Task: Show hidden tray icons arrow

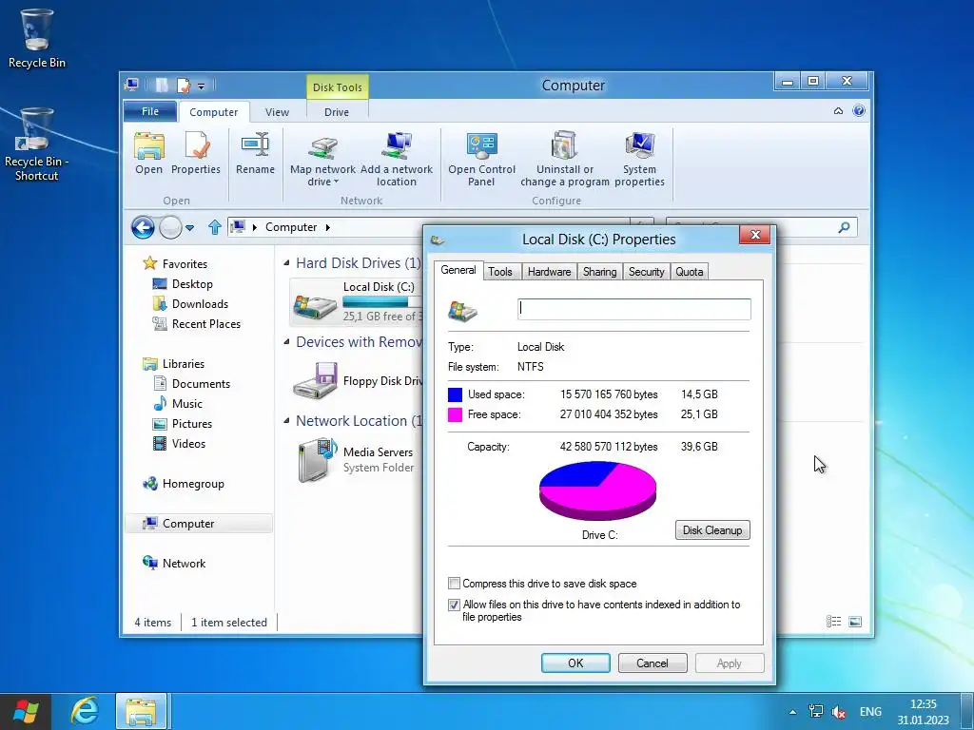Action: pos(792,712)
